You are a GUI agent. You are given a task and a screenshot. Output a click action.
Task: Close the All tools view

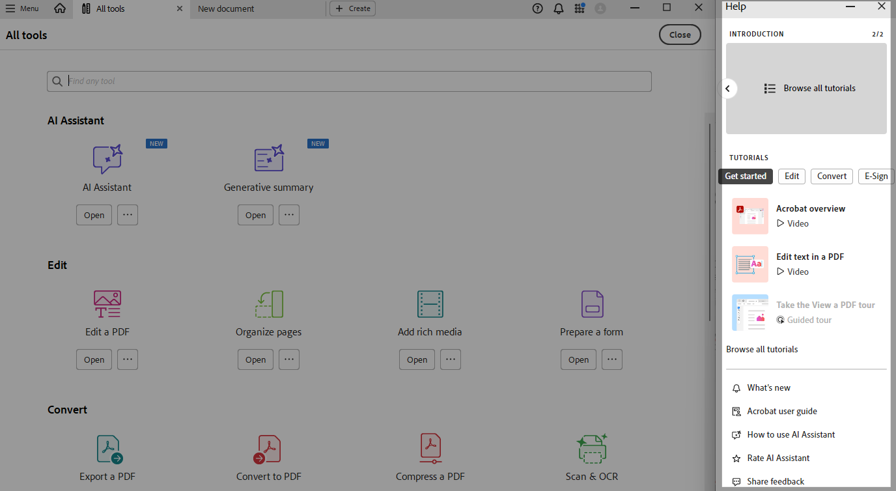coord(680,35)
